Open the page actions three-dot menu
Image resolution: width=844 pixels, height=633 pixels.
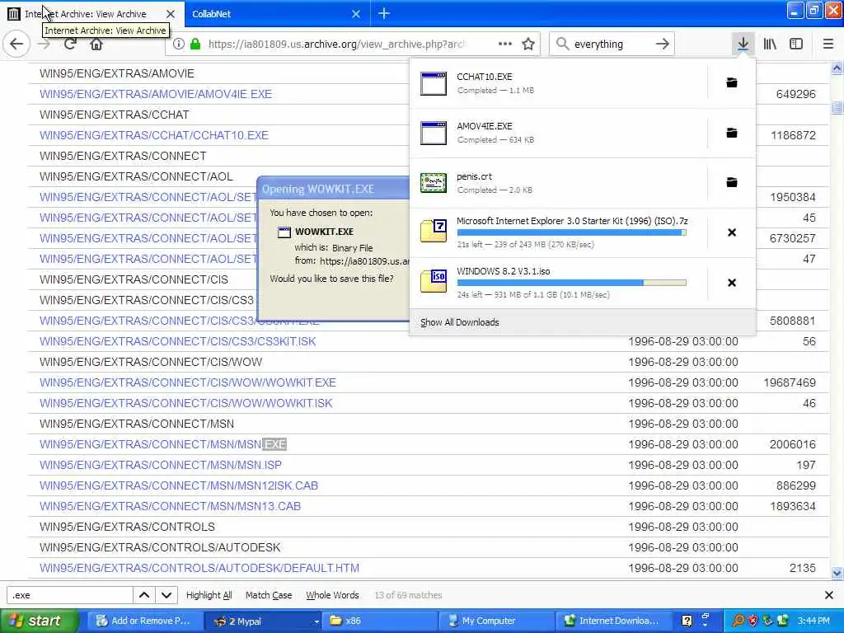[x=505, y=44]
